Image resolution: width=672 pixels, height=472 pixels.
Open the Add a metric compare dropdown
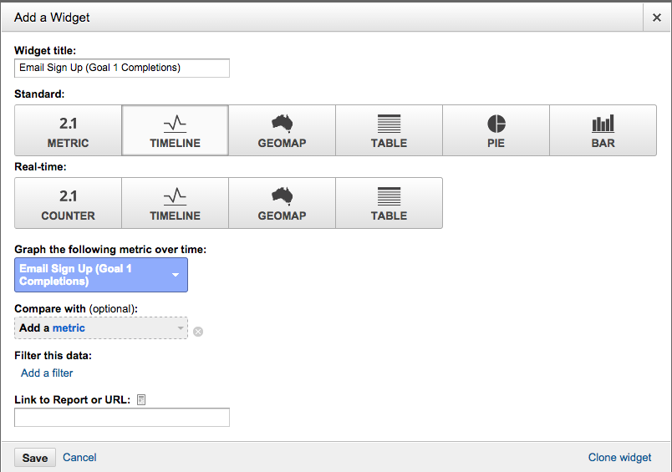pos(101,328)
